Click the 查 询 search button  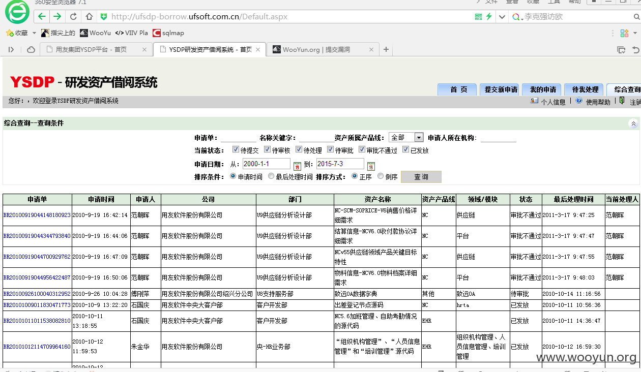click(x=421, y=177)
